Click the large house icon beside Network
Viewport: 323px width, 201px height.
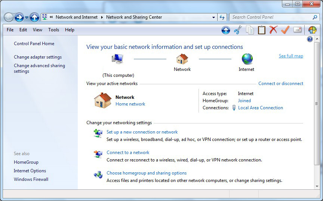point(103,100)
